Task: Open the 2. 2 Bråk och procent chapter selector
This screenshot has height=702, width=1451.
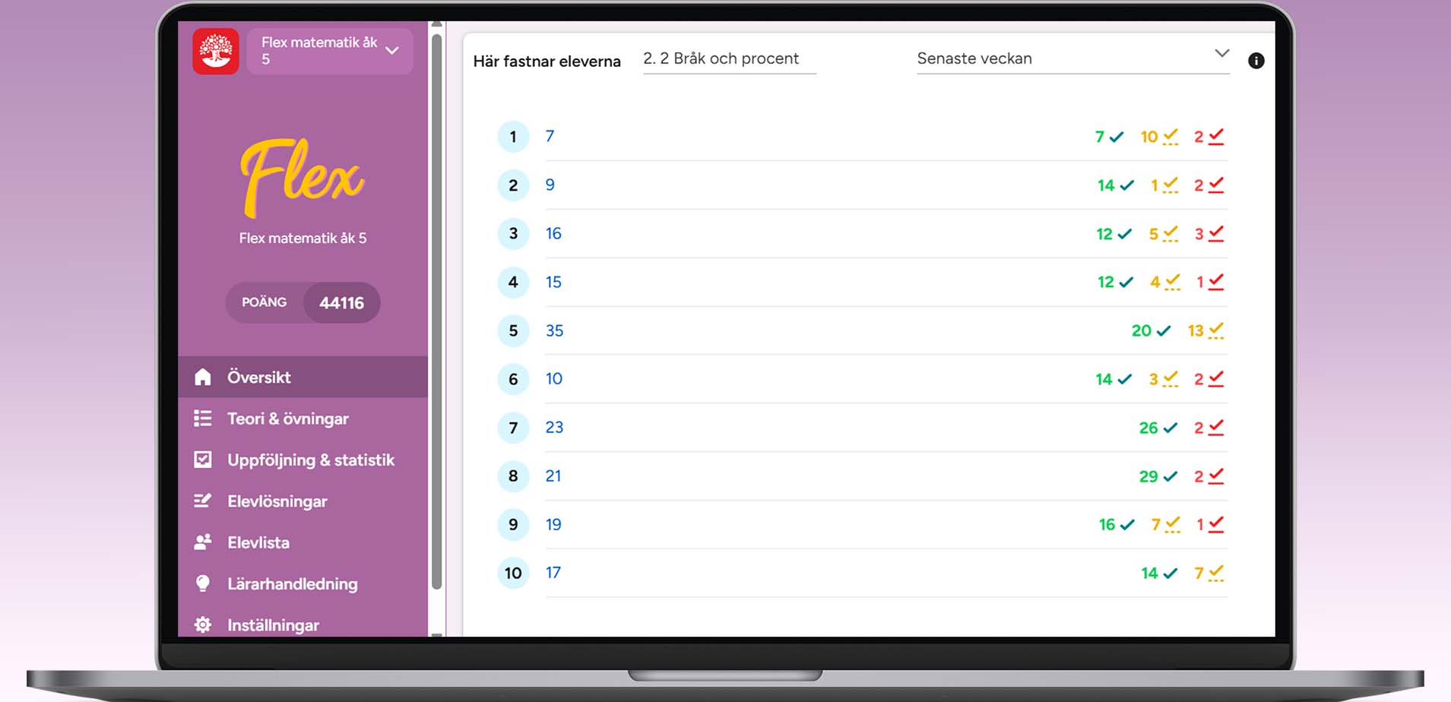Action: point(728,58)
